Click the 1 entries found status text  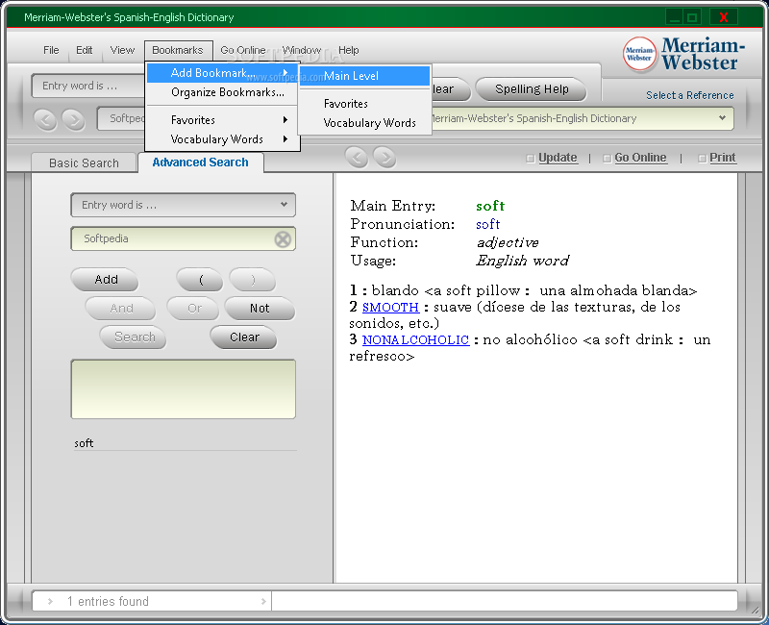108,602
